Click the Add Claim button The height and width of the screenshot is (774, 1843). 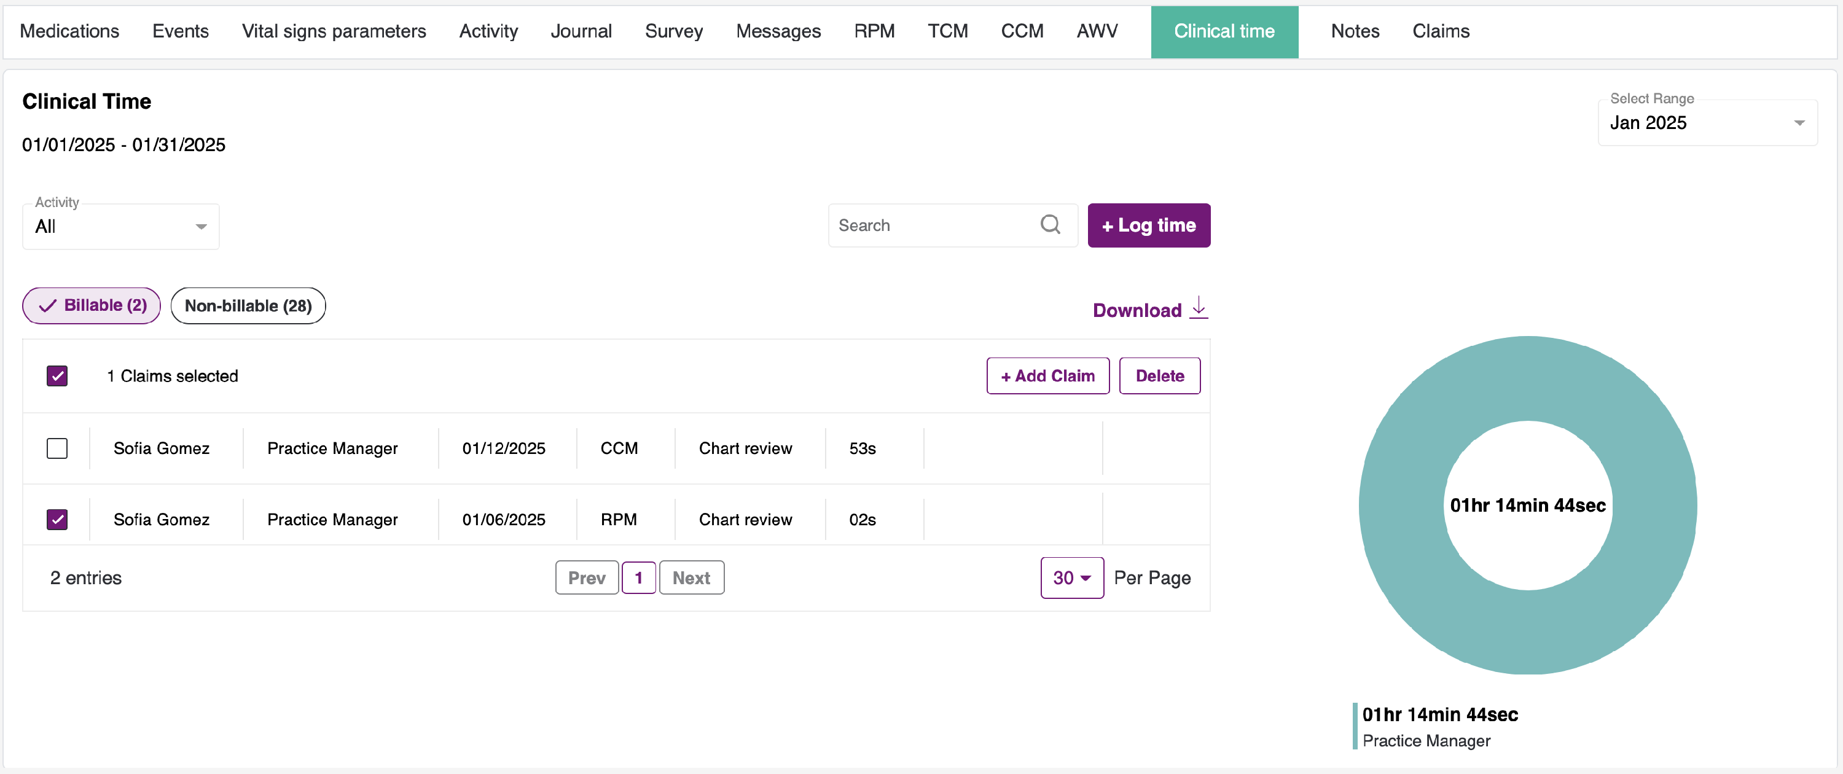point(1047,375)
